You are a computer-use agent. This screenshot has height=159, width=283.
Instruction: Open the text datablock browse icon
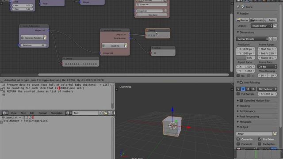point(69,113)
